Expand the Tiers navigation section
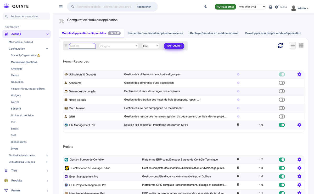314x194 pixels. click(x=47, y=171)
